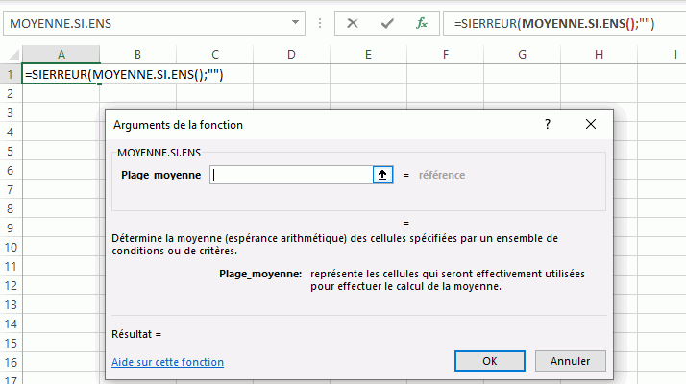
Task: Collapse dialog with Plage_moyenne range selector icon
Action: 382,175
